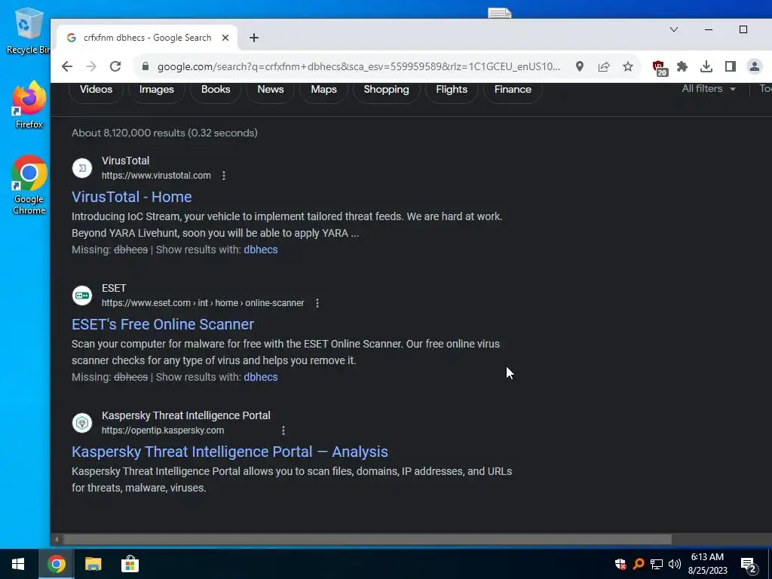Open the volume speaker tray icon

click(x=675, y=564)
